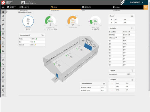Image resolution: width=150 pixels, height=112 pixels.
Task: Click the small blue door on 3D building front
Action: pos(57,76)
